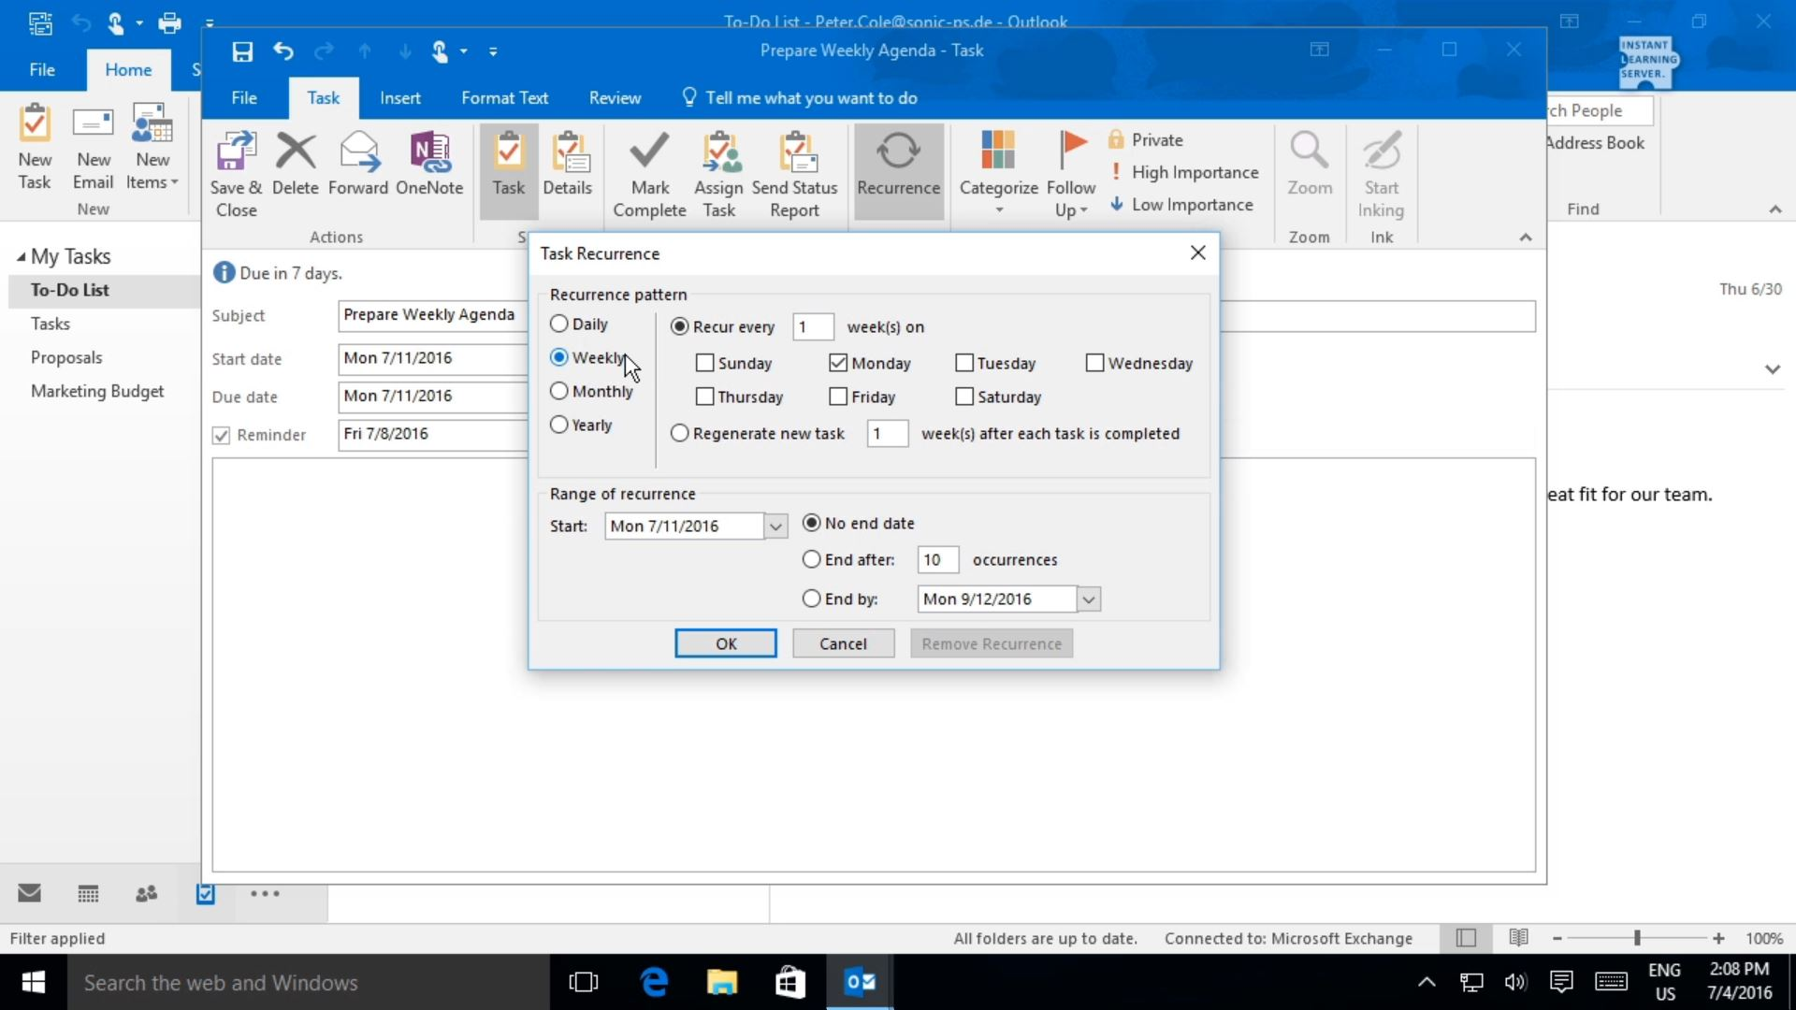Viewport: 1796px width, 1010px height.
Task: Enable the End after option
Action: point(811,559)
